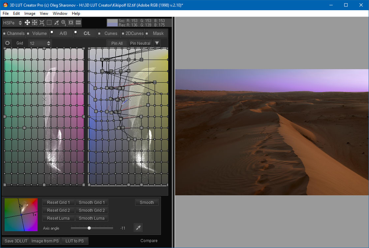
Task: Toggle the Curves tab checkbox
Action: (99, 33)
